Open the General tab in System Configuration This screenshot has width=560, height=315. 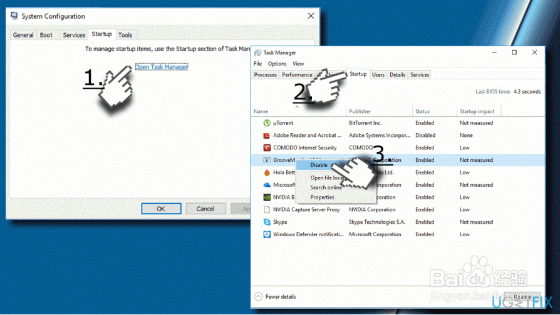[23, 35]
